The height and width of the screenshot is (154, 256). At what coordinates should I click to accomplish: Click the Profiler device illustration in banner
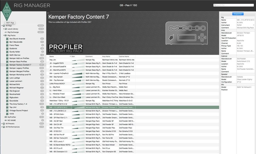coord(187,33)
